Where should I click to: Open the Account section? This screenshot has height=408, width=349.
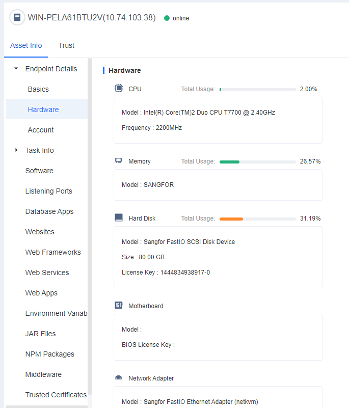point(41,130)
